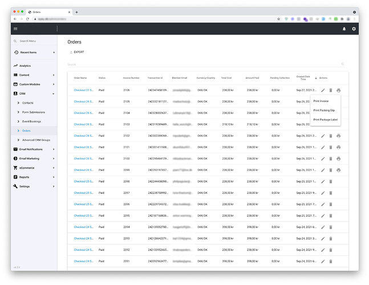Sort by the Invoice Number column header
369x285 pixels.
click(131, 78)
